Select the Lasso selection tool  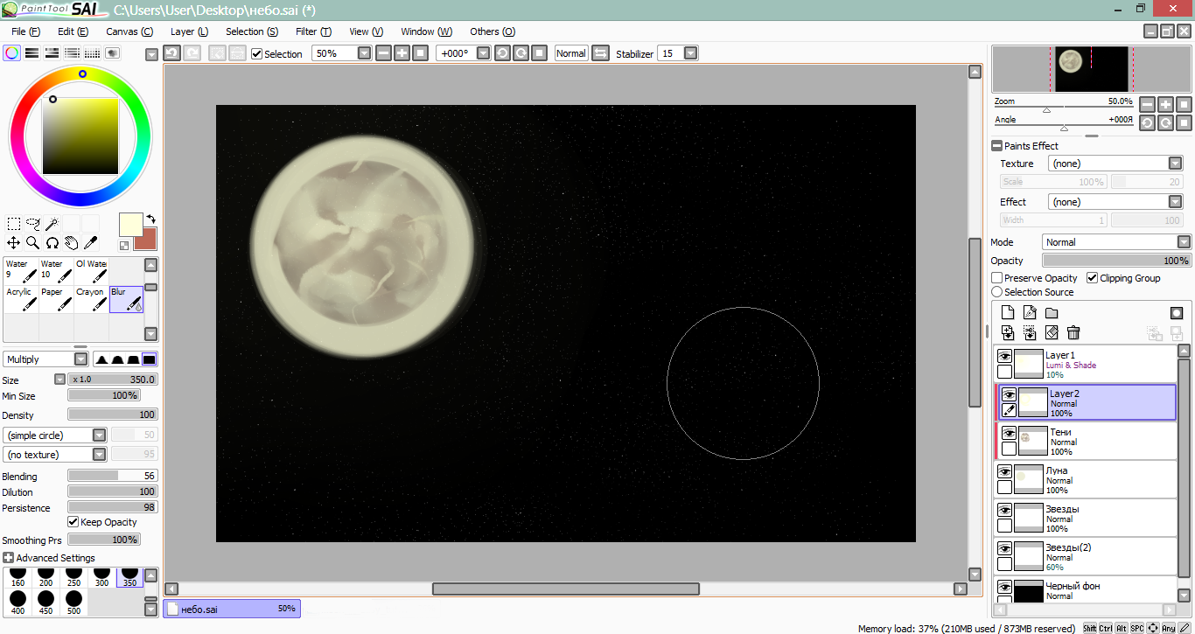(33, 224)
